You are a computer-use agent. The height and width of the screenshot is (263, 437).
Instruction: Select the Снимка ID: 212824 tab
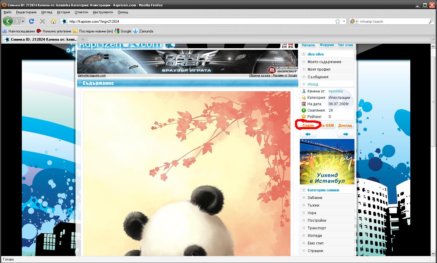click(40, 39)
